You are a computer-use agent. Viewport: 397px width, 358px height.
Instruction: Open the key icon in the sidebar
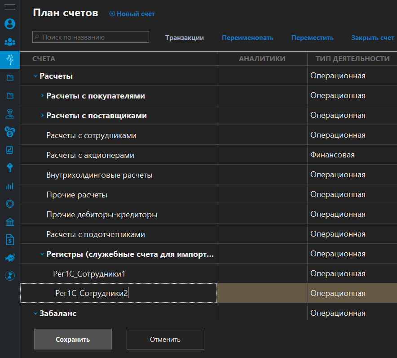click(10, 168)
